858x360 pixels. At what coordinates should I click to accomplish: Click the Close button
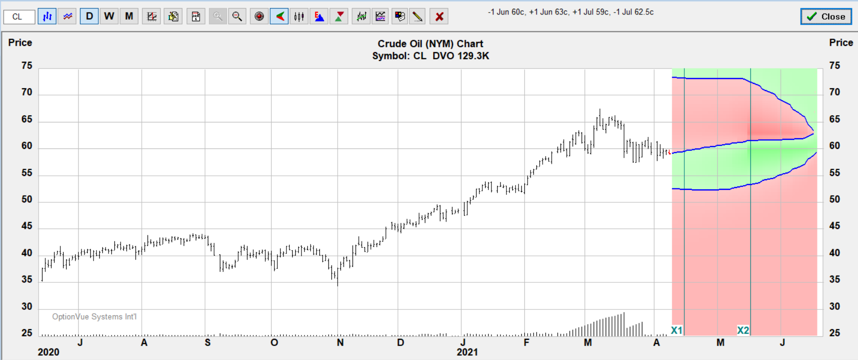click(826, 16)
